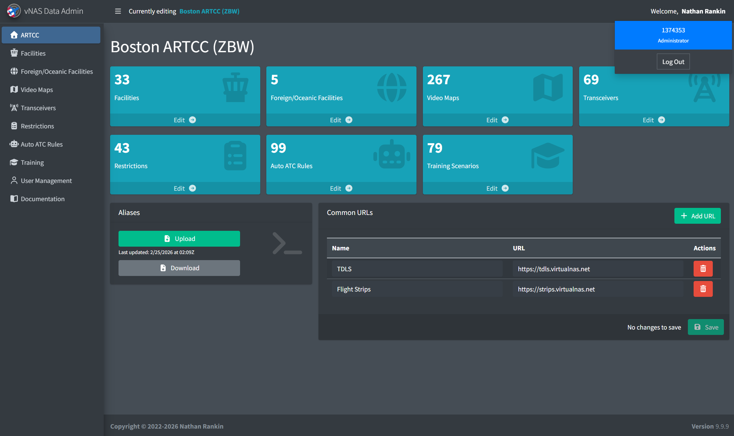Click the vNAS Data Admin logo

pyautogui.click(x=14, y=11)
